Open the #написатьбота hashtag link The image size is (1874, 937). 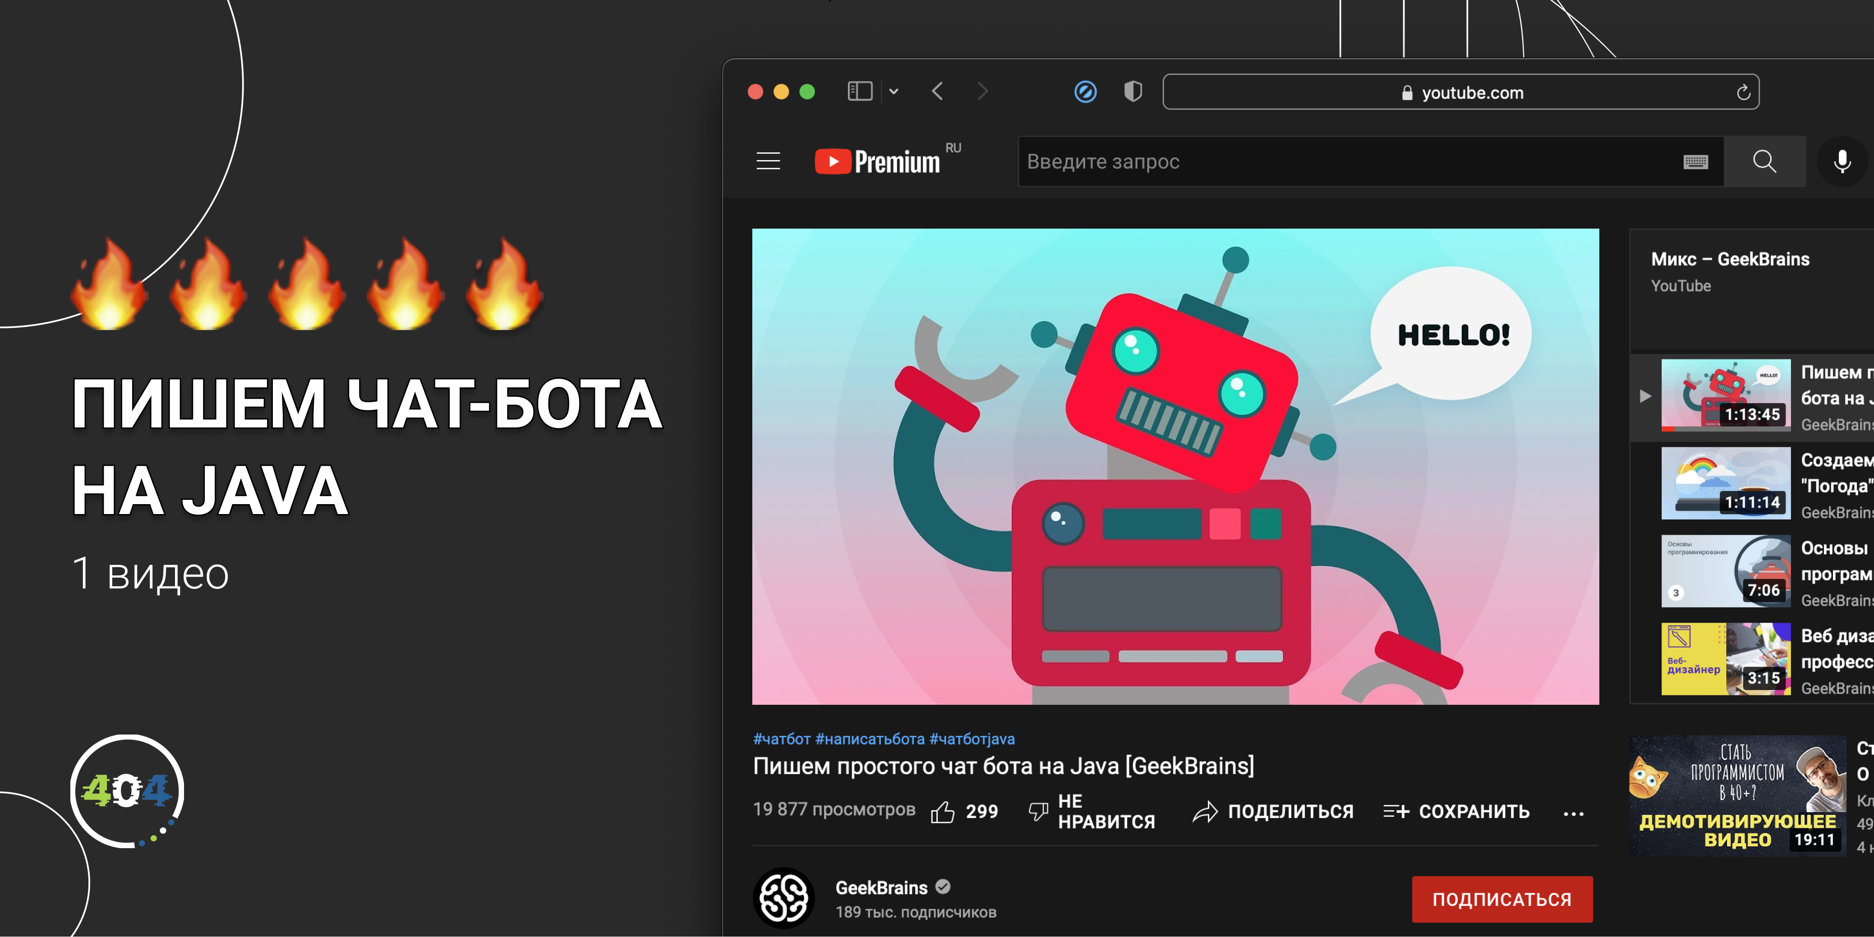869,739
